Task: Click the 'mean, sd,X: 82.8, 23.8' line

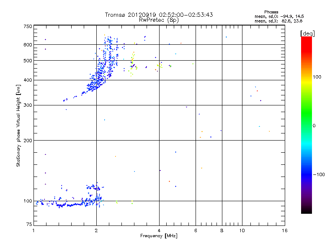Action: pyautogui.click(x=278, y=21)
